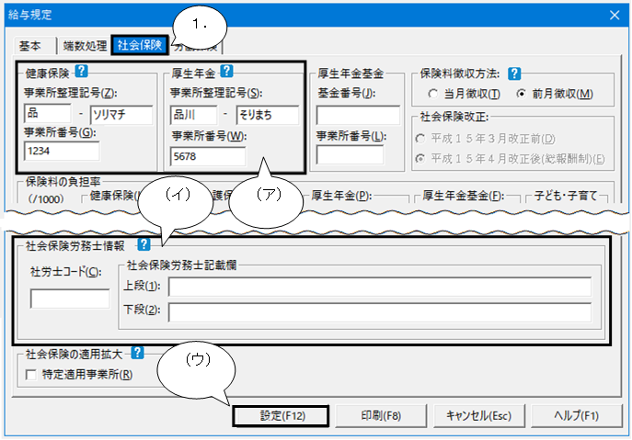Open the 端数処理 tab
This screenshot has height=440, width=632.
pyautogui.click(x=83, y=45)
